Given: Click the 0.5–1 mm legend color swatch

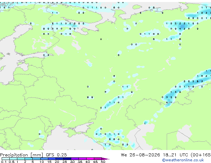Looking at the screenshot, I should point(13,159).
